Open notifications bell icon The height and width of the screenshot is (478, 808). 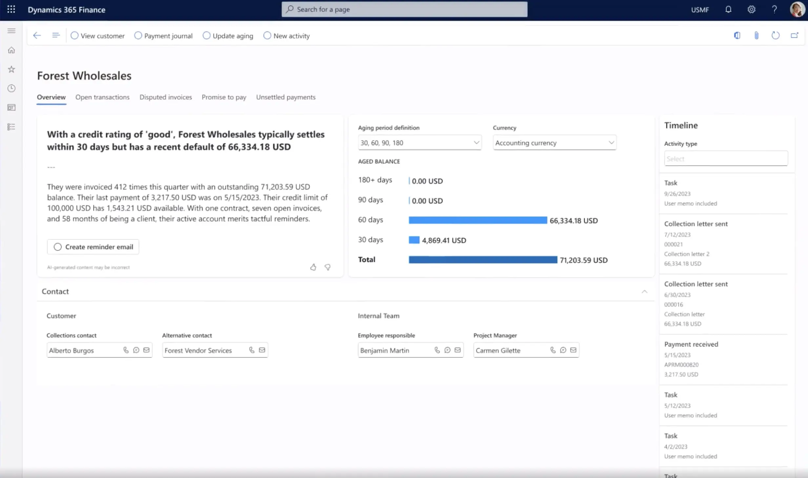pyautogui.click(x=728, y=9)
